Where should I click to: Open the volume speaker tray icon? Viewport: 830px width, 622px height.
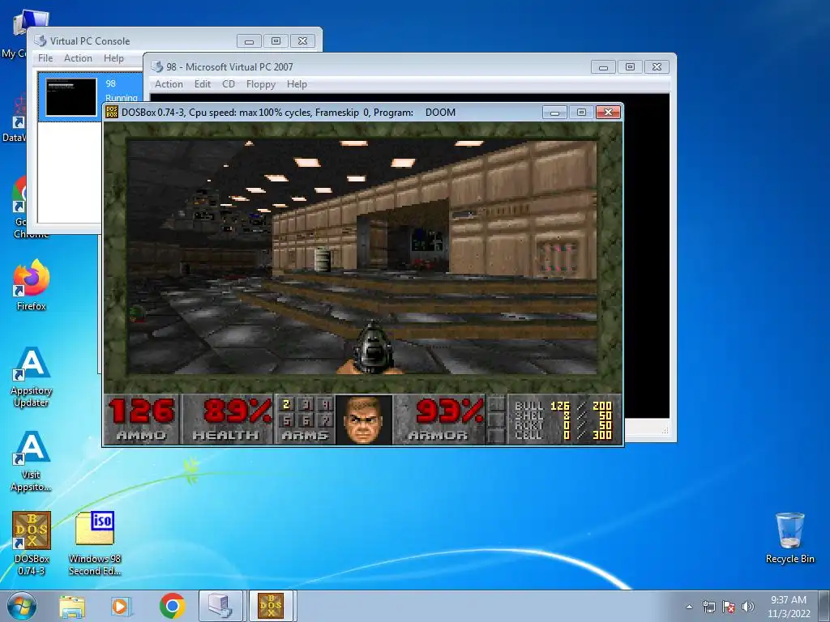748,607
